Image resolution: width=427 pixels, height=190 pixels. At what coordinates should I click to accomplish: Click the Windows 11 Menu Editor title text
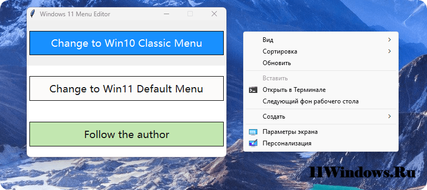pos(75,14)
